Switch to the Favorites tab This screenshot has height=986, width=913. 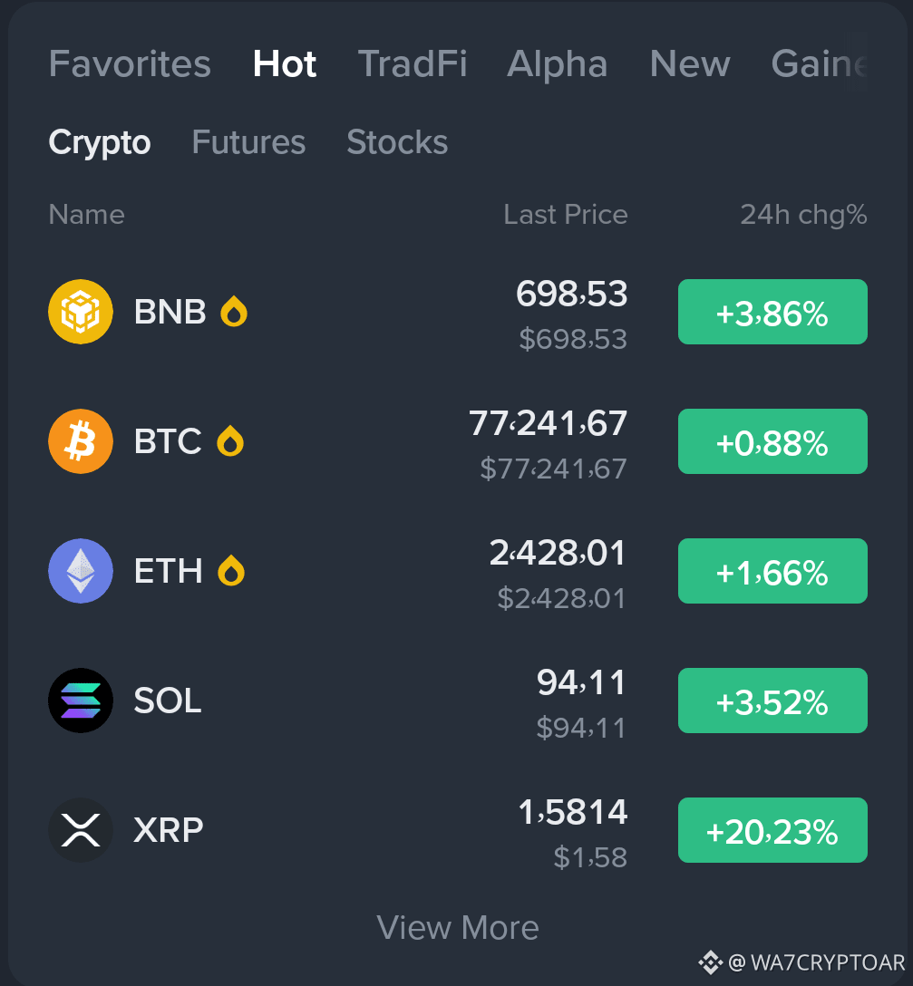pos(130,63)
